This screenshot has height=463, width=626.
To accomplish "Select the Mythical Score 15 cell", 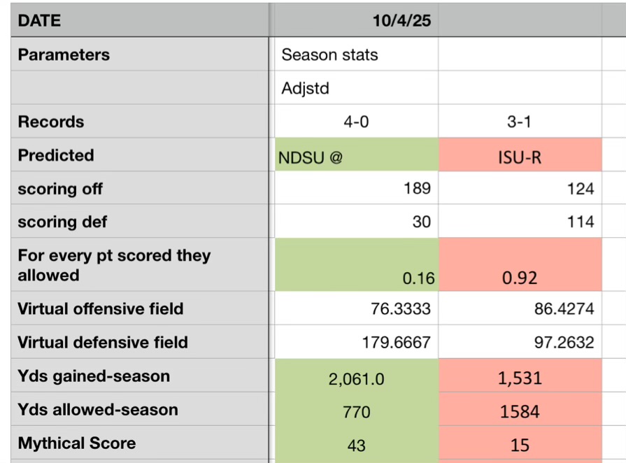I will [519, 444].
